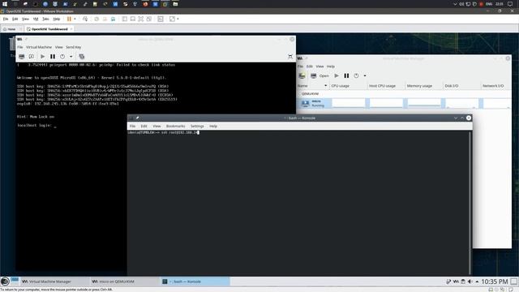This screenshot has height=292, width=519.
Task: Enter VMware full screen mode icon
Action: (x=140, y=19)
